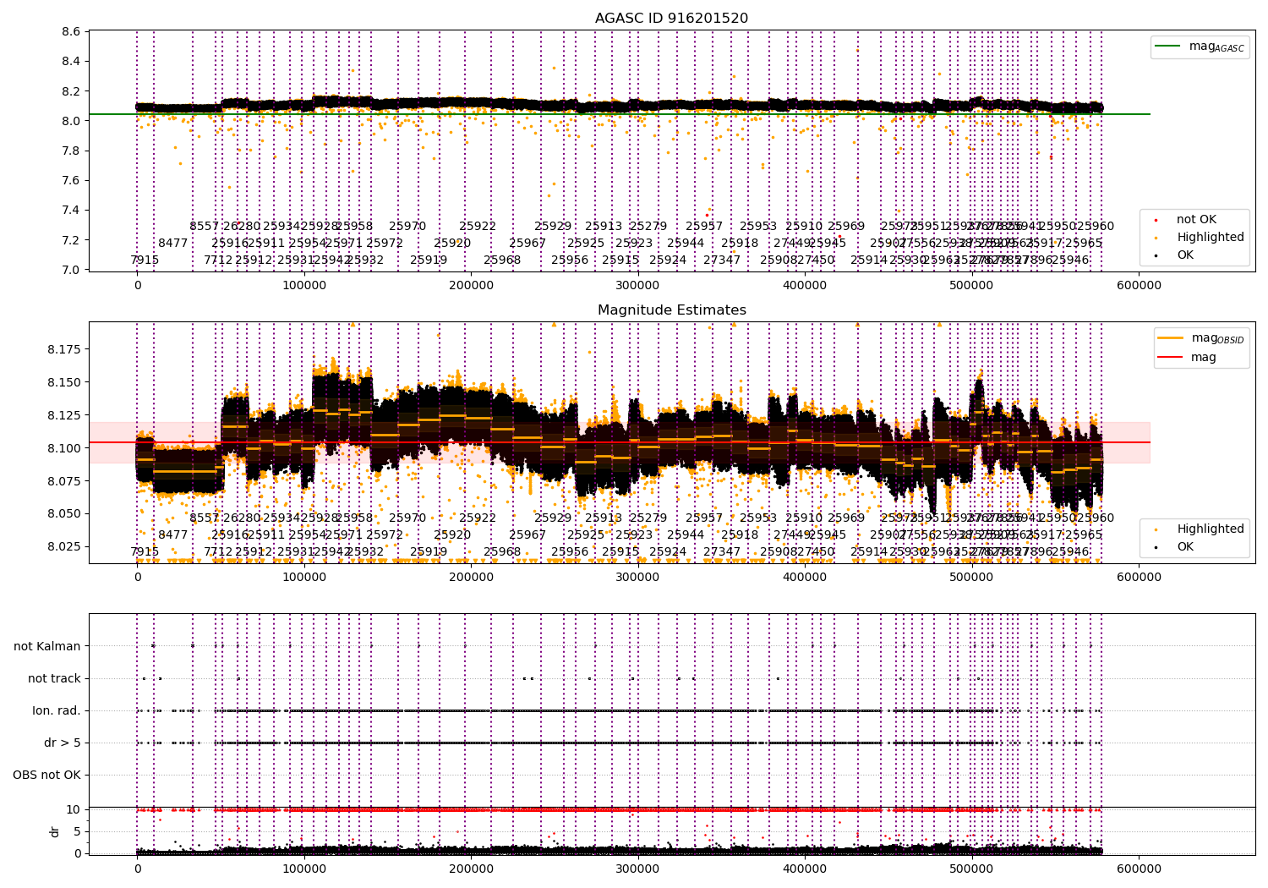Click the 'not track' axis label
The width and height of the screenshot is (1268, 888).
coord(54,678)
